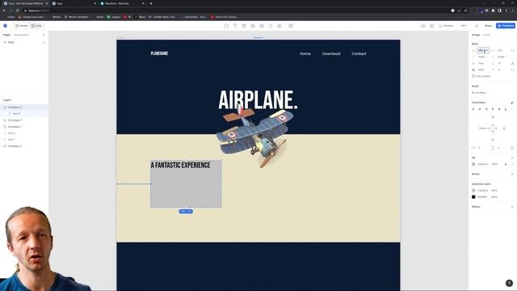Click the C4C4C4 swatch under Selection colors
The image size is (517, 291).
pos(473,191)
